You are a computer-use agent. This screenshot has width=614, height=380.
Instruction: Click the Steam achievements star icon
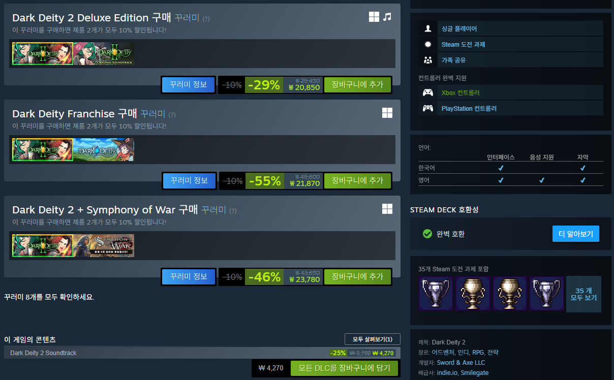[428, 44]
